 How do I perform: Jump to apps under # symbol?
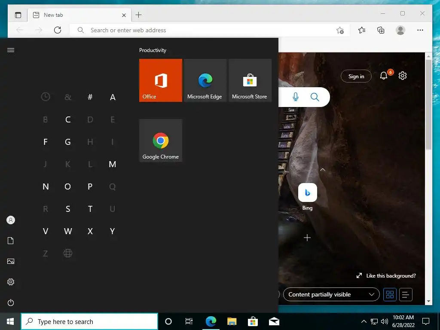click(90, 97)
